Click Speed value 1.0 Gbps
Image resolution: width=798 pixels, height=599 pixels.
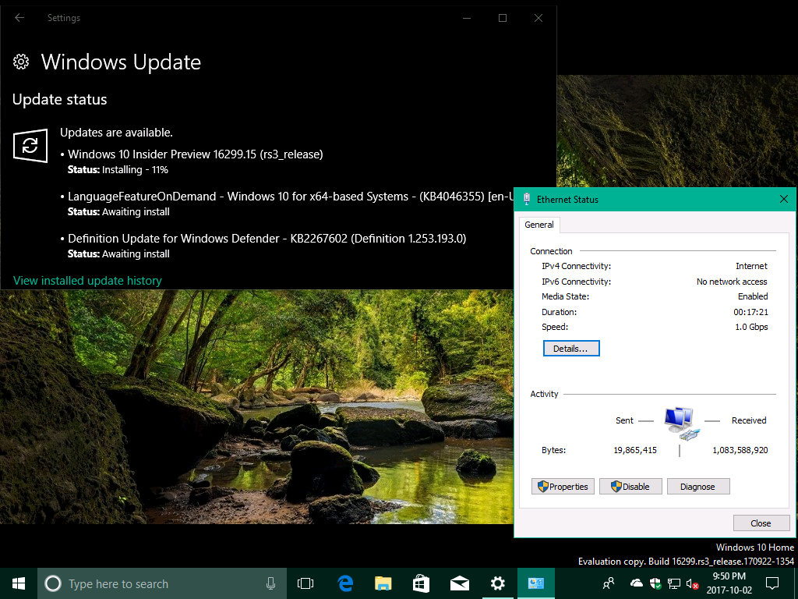click(751, 327)
